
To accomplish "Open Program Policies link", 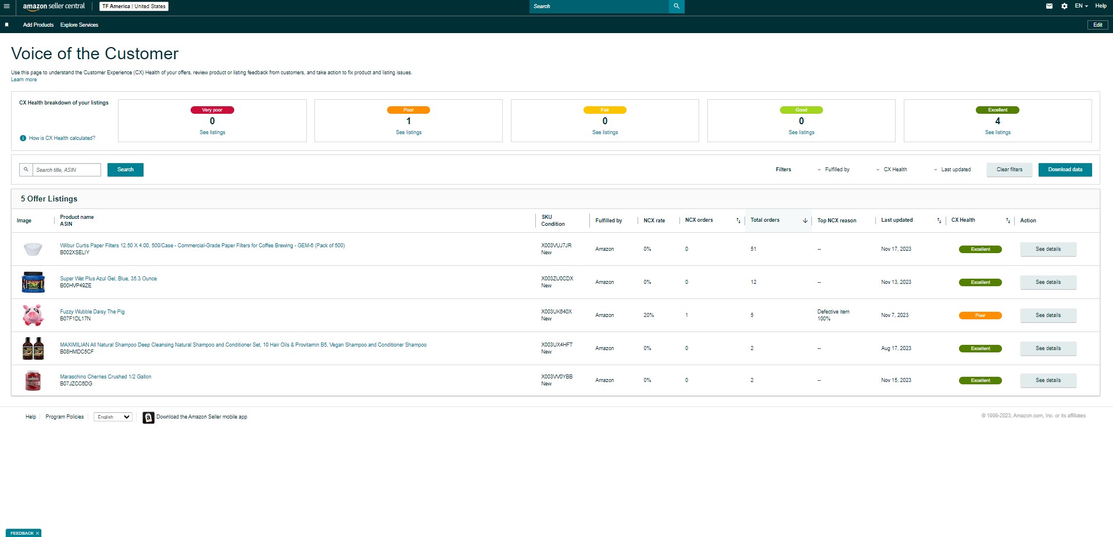I will point(65,417).
